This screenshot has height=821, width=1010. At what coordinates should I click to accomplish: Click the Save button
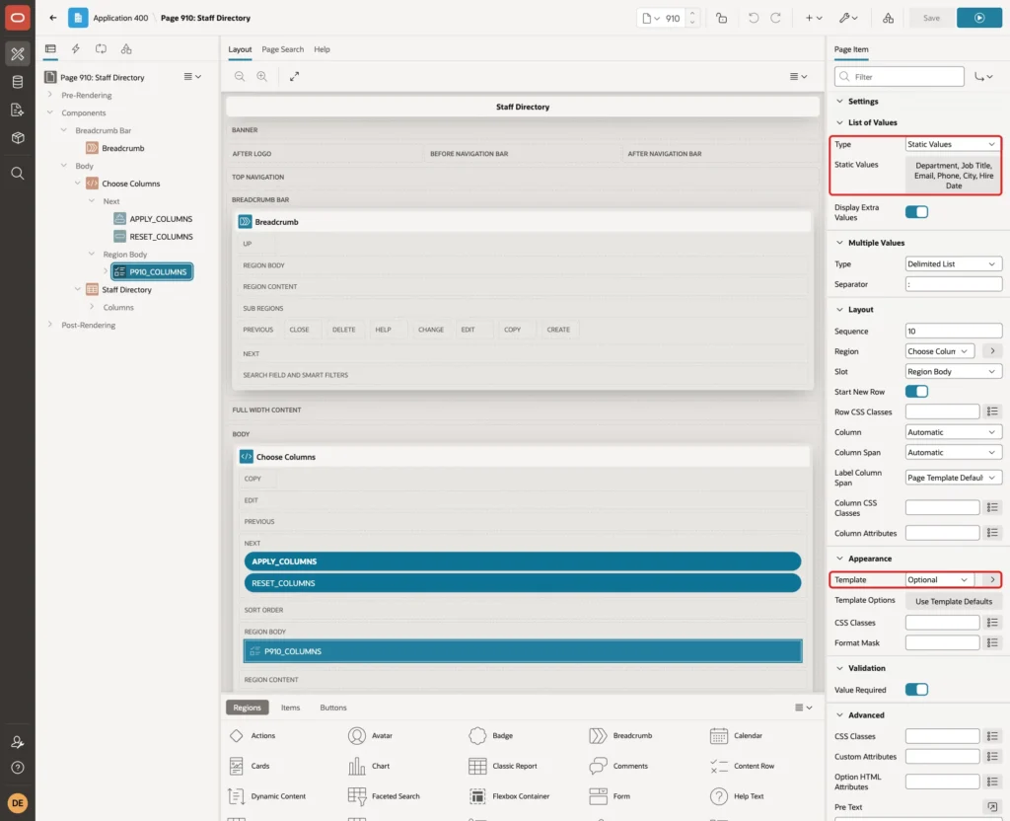click(x=931, y=18)
